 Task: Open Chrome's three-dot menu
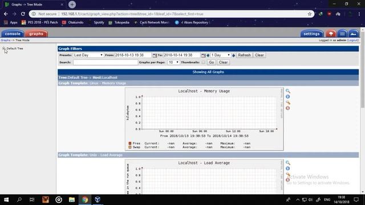pos(359,14)
